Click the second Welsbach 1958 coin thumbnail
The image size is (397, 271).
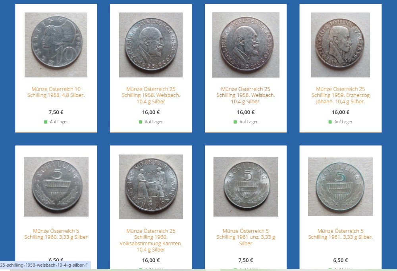246,45
